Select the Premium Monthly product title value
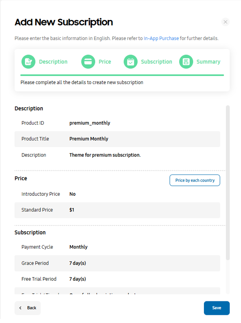This screenshot has width=241, height=323. coord(89,139)
